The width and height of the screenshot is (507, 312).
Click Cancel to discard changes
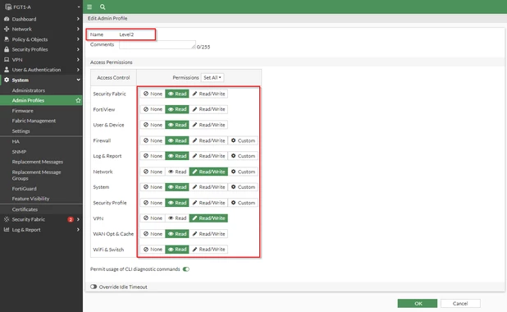tap(460, 303)
